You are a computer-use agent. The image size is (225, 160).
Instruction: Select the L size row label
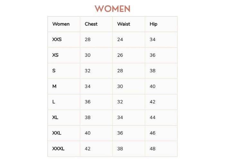[x=54, y=102]
